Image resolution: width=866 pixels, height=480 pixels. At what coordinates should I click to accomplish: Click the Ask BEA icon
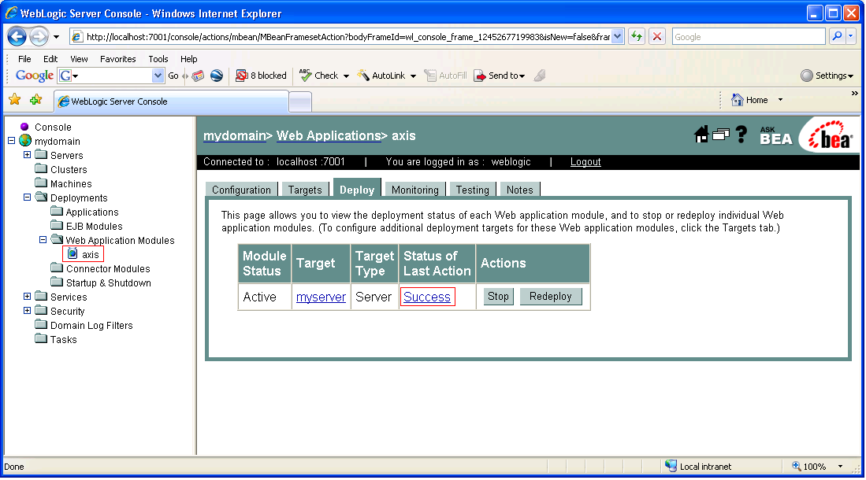pyautogui.click(x=775, y=135)
